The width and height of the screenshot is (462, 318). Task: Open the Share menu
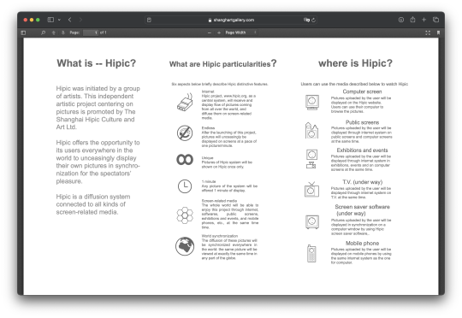click(x=412, y=20)
